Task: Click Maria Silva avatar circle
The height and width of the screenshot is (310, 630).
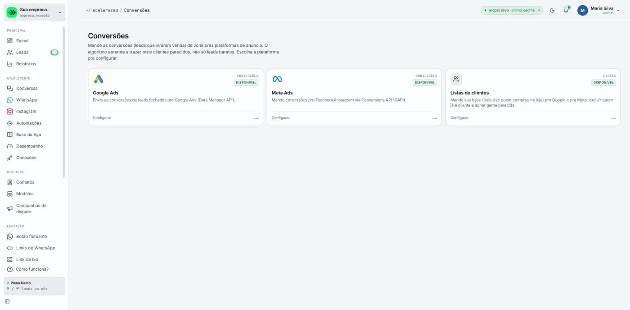Action: coord(583,10)
